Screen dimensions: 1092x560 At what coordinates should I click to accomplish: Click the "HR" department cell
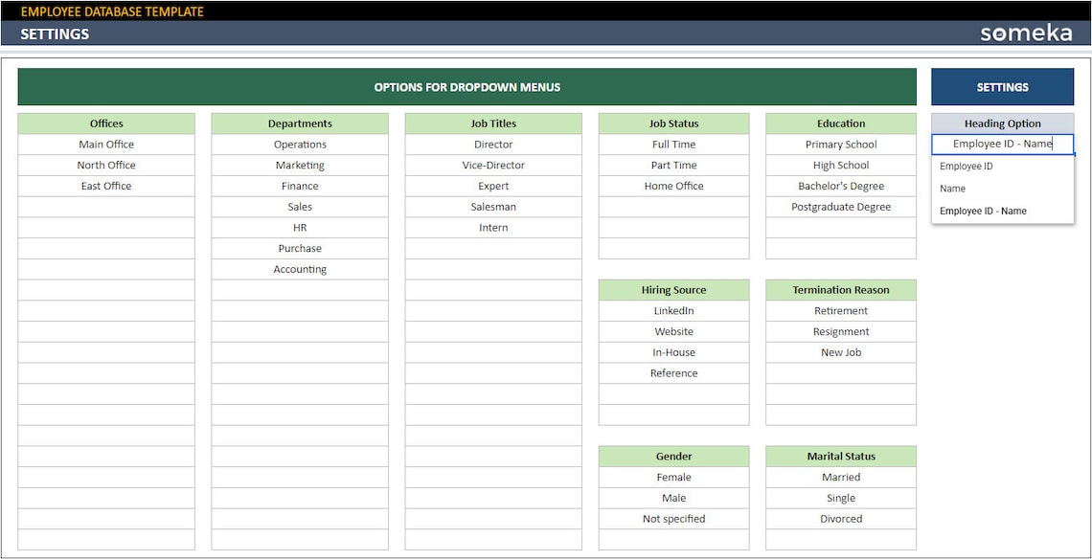pyautogui.click(x=299, y=227)
